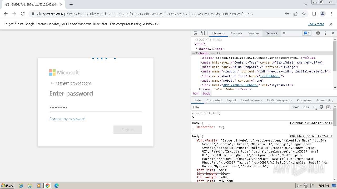Open Chrome profile avatar
The image size is (337, 189).
323,14
